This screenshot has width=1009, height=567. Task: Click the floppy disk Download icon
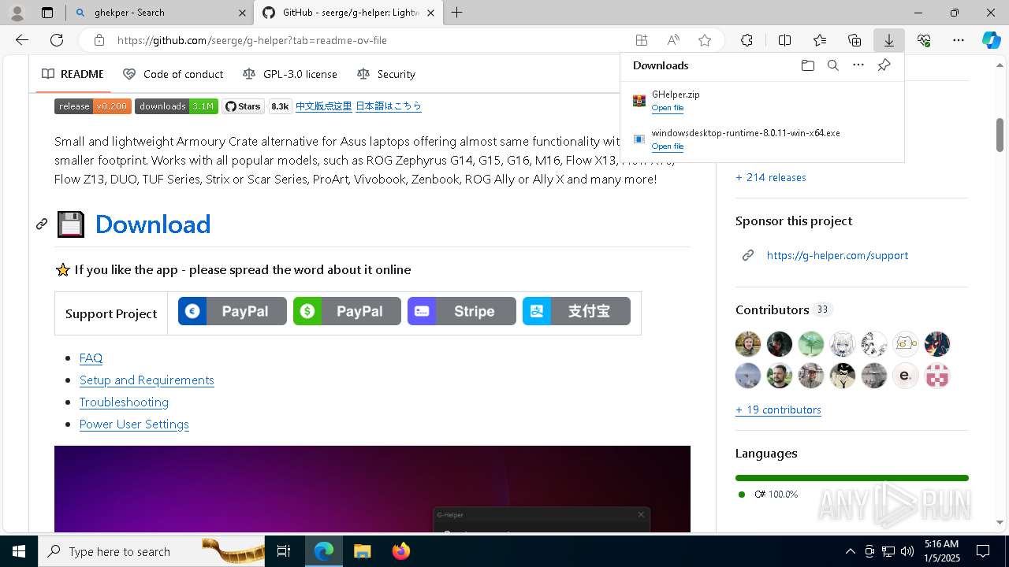[70, 224]
